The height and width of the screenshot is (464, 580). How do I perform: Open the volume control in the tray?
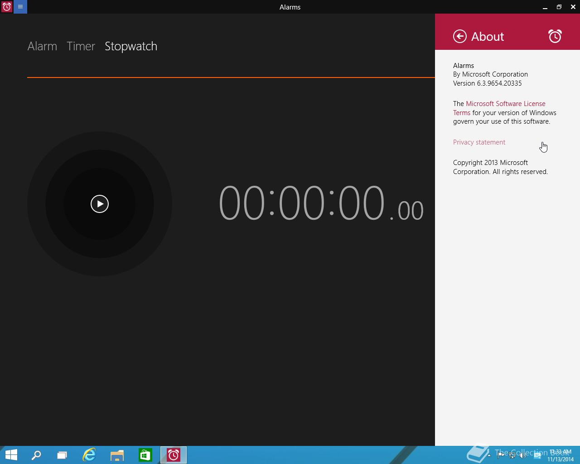(x=523, y=455)
